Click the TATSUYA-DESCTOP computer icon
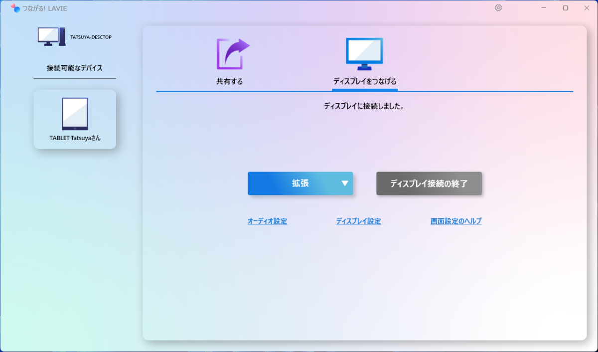Viewport: 598px width, 352px height. (x=51, y=36)
